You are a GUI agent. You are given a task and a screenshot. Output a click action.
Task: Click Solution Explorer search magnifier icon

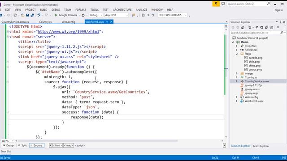click(282, 33)
